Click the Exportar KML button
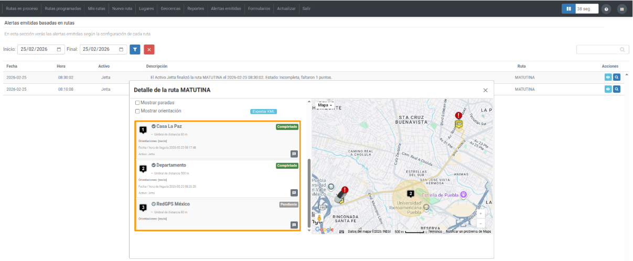Image resolution: width=633 pixels, height=261 pixels. point(263,111)
